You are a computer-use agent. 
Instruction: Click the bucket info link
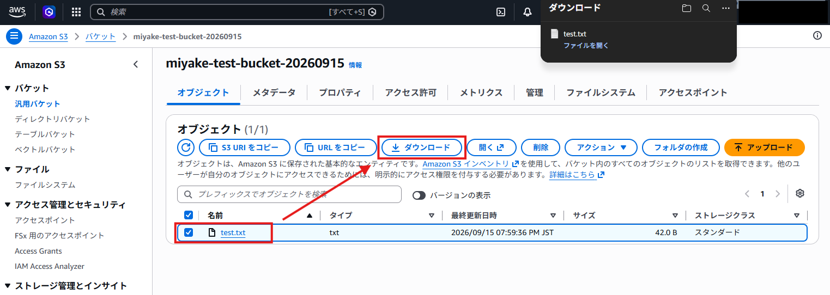point(355,65)
